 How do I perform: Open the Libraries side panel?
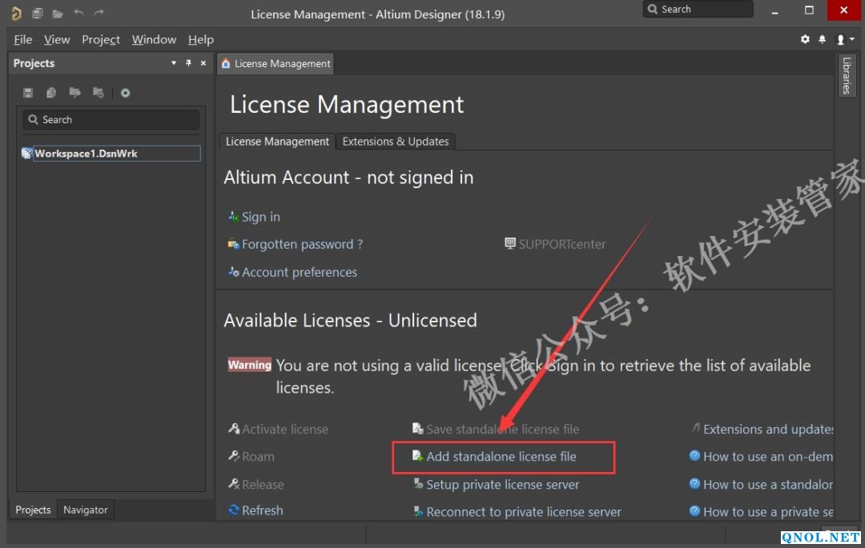(847, 75)
